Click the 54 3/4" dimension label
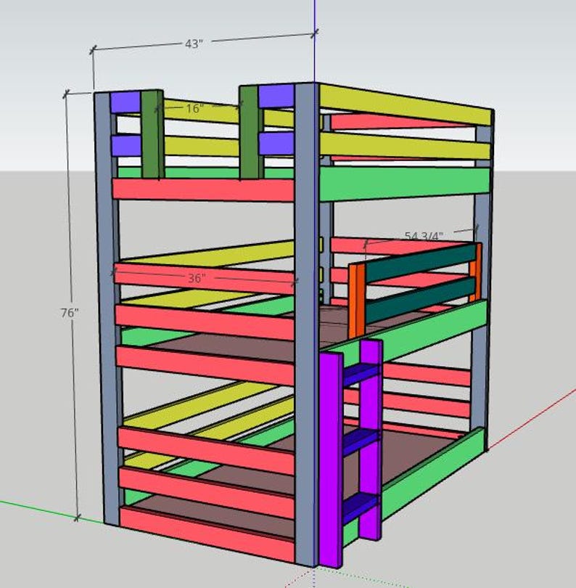The image size is (576, 588). coord(424,236)
